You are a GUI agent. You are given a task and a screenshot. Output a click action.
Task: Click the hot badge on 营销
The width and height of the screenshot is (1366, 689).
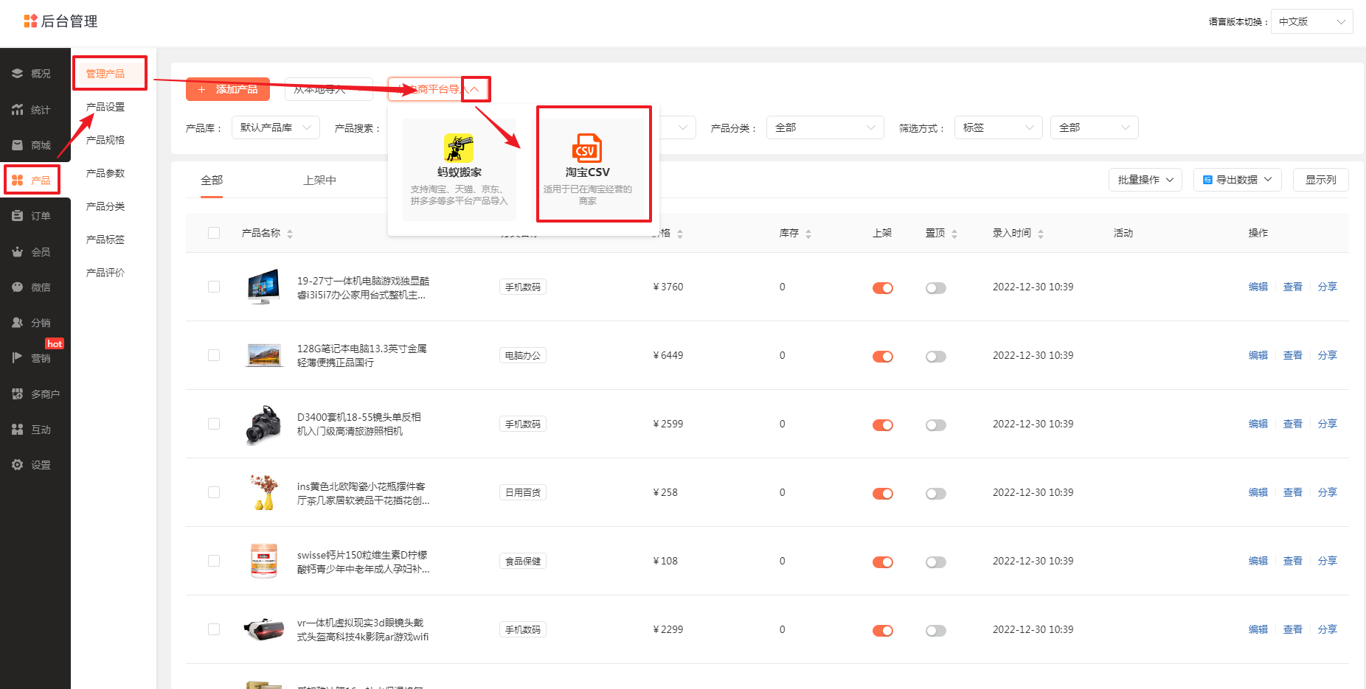click(x=55, y=343)
